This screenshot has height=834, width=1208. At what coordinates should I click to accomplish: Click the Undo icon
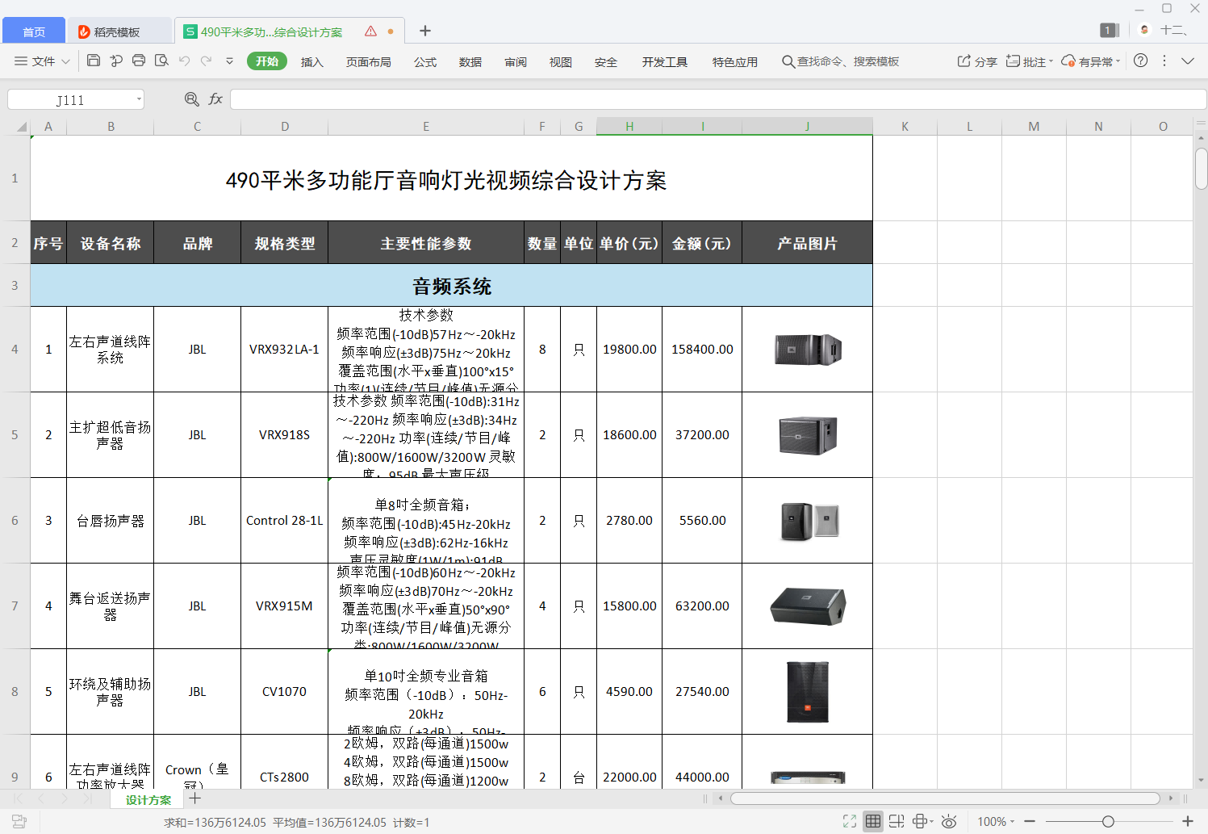(184, 61)
